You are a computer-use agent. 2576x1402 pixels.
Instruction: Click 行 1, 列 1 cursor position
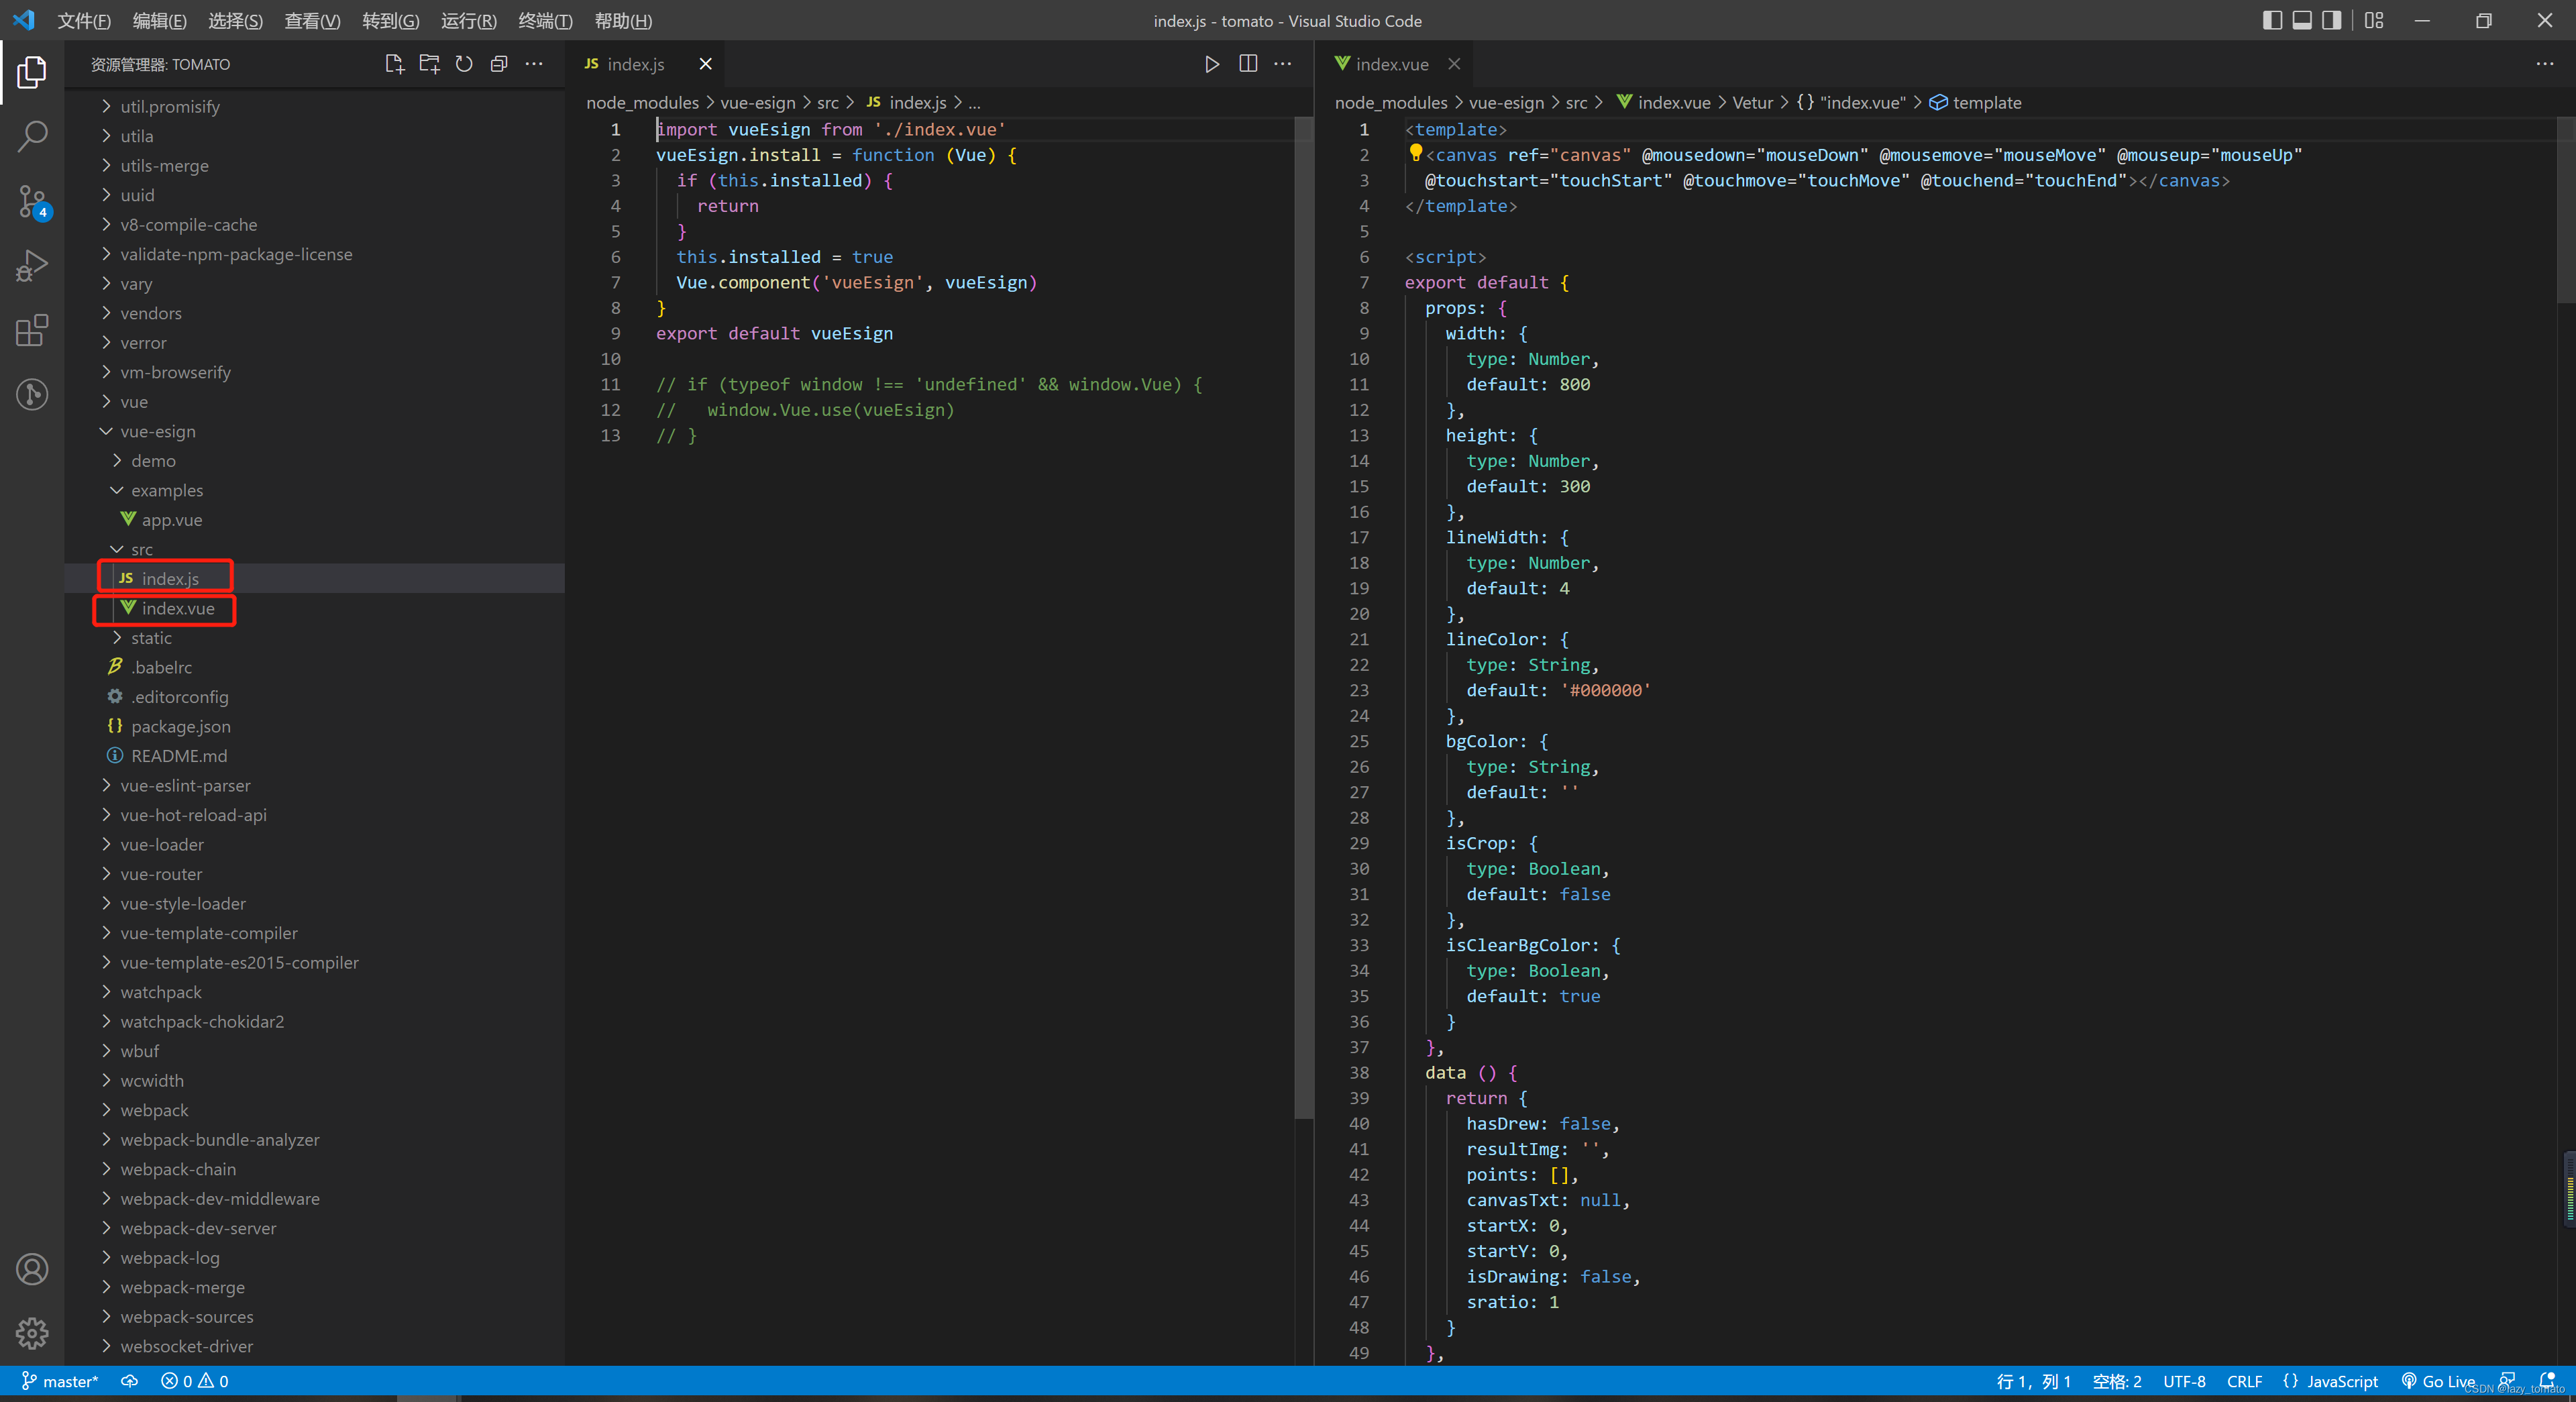click(x=2033, y=1381)
